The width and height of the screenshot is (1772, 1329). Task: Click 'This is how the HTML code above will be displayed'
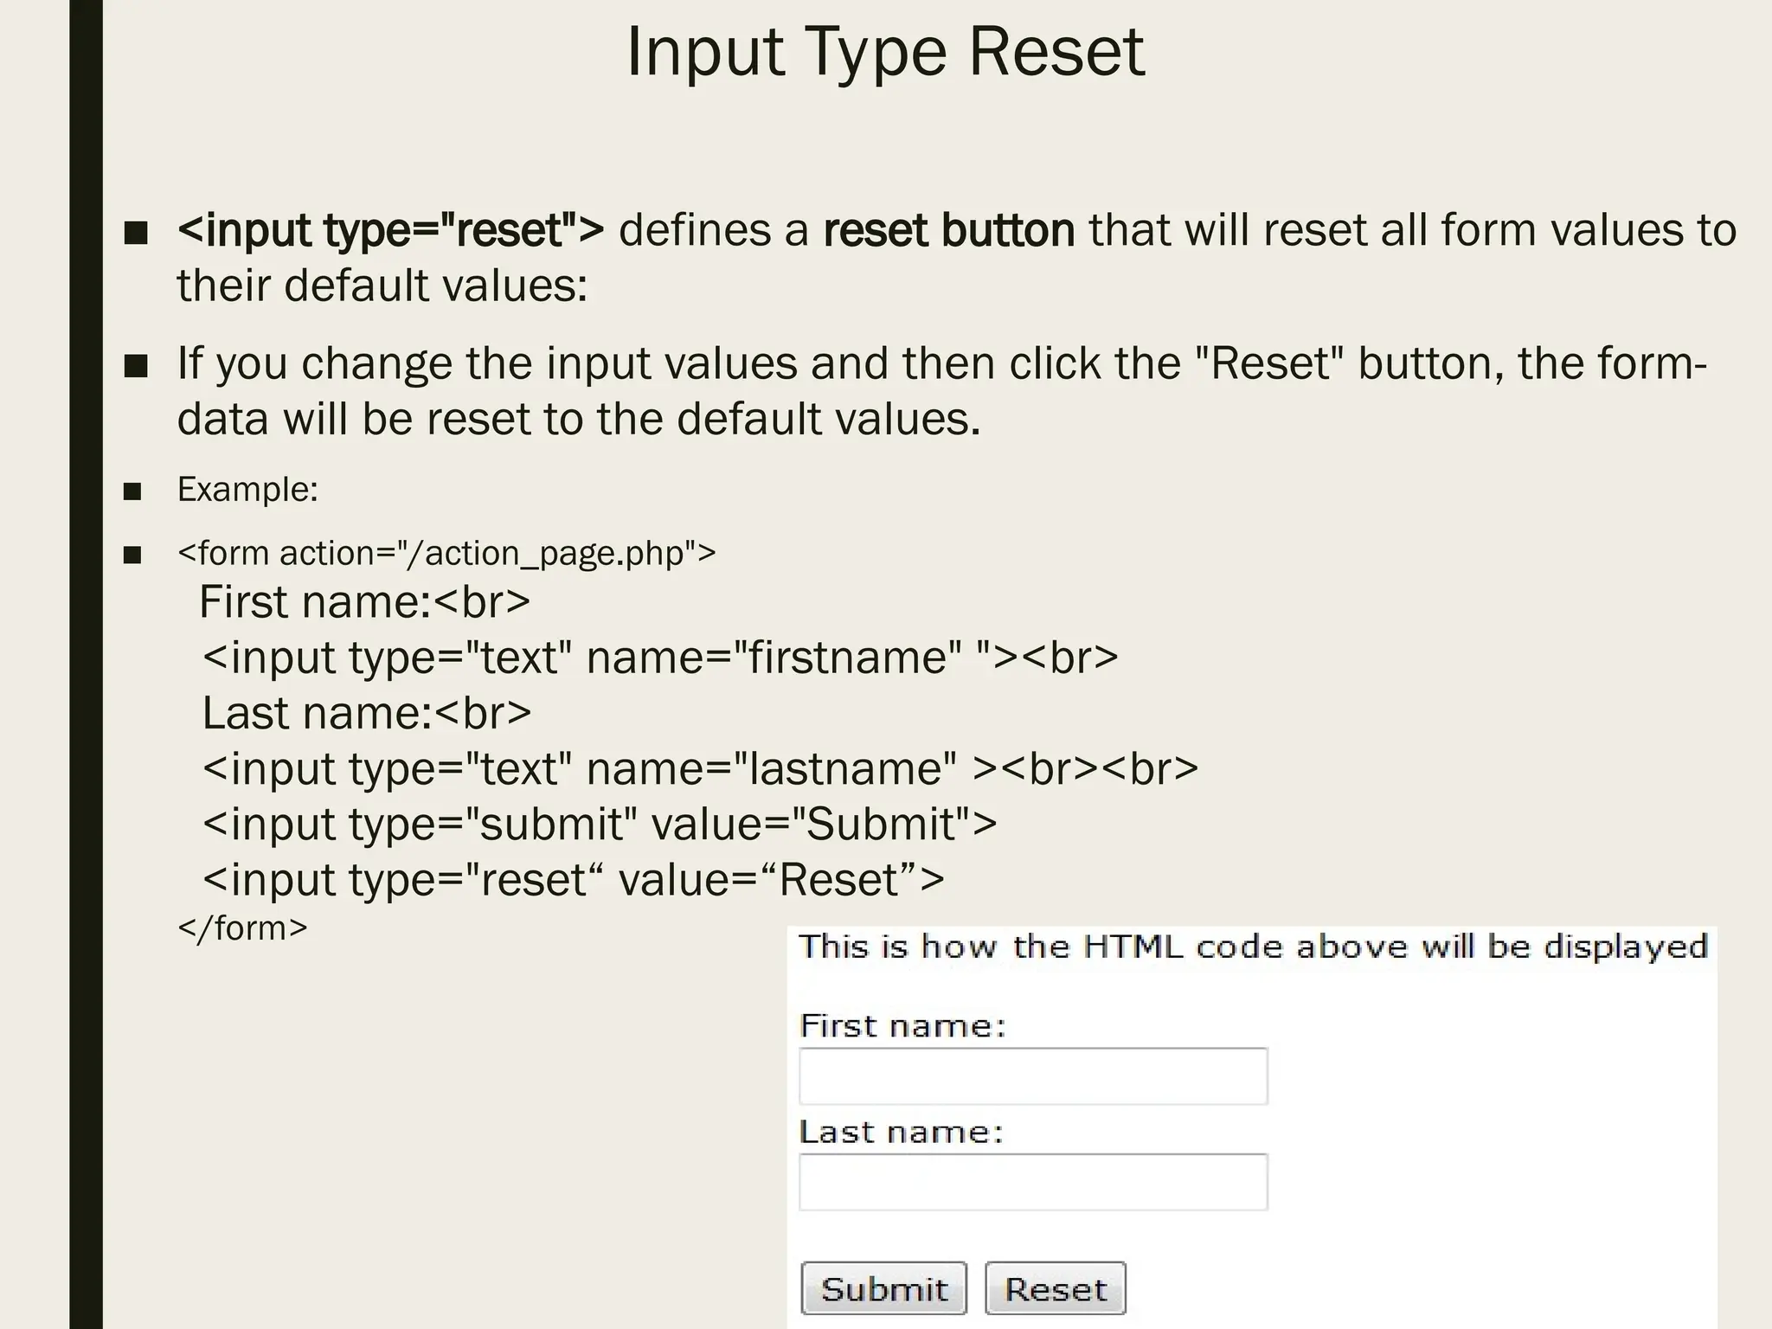tap(1253, 947)
